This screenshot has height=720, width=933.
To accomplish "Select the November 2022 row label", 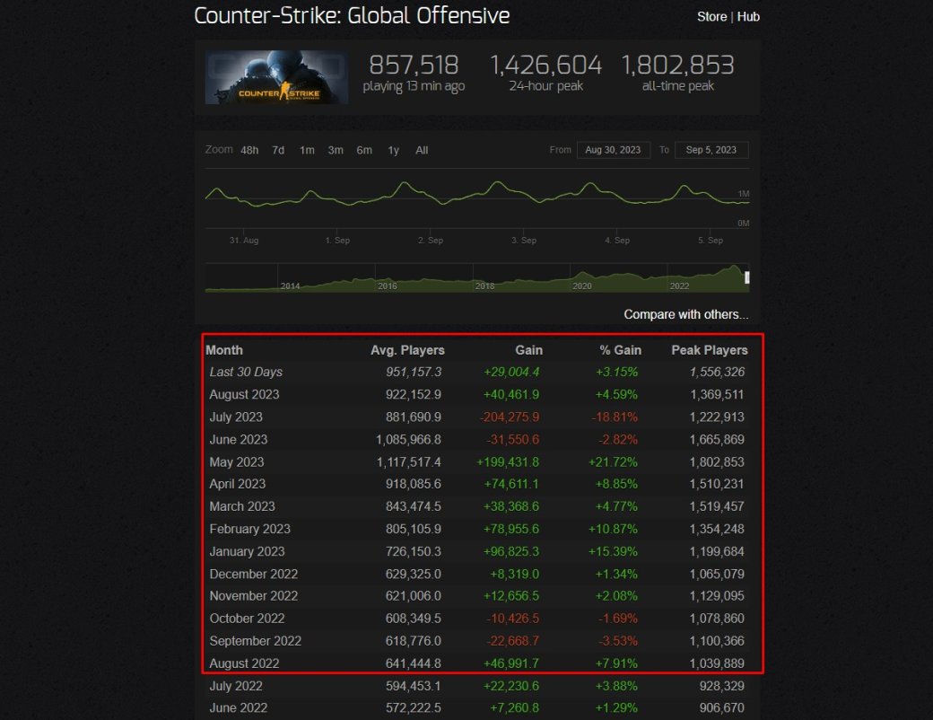I will point(254,596).
